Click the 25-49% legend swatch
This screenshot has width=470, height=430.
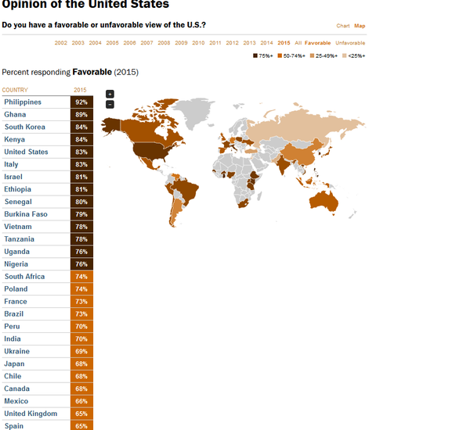312,56
